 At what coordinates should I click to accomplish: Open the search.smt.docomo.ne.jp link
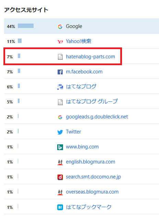93,177
